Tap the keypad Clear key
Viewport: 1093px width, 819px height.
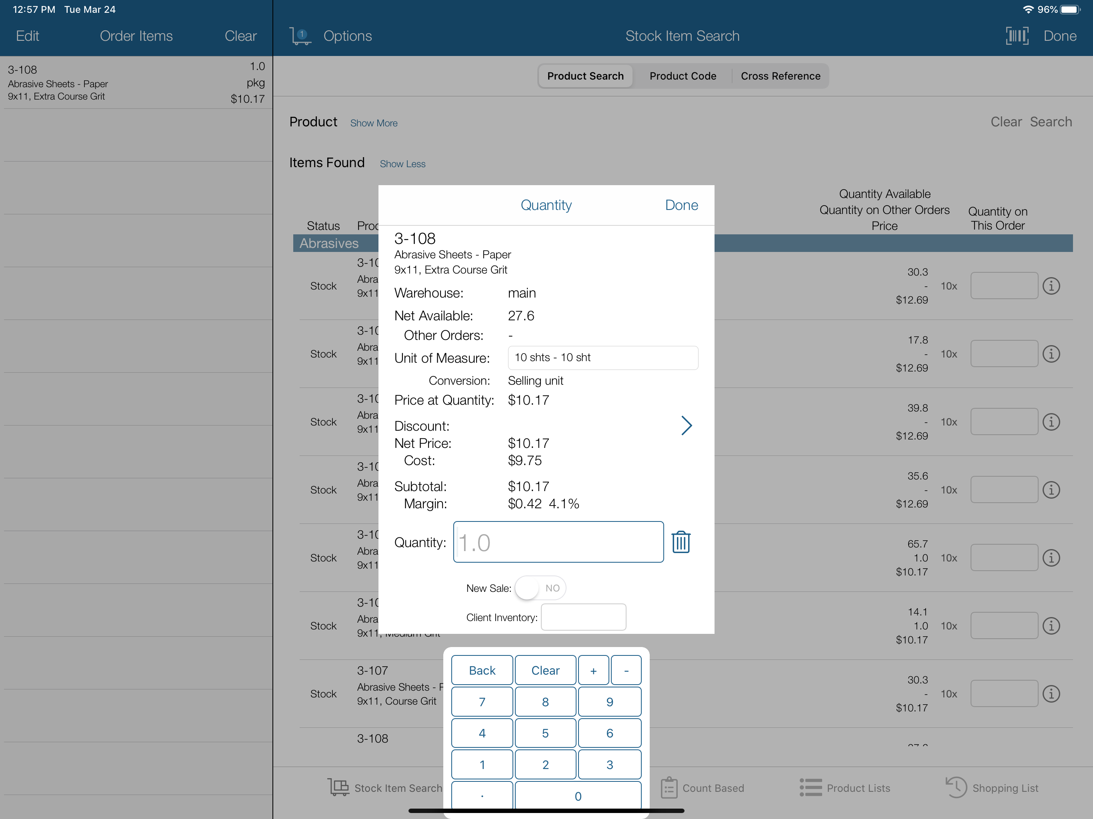545,670
